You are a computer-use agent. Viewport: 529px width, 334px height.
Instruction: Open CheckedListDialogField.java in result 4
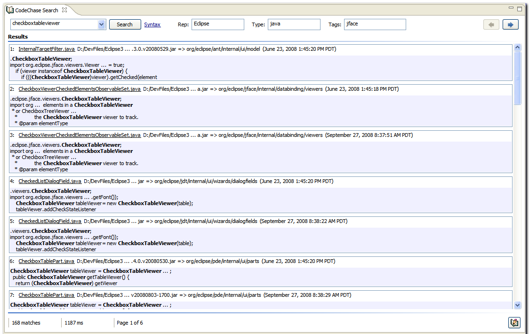pyautogui.click(x=50, y=181)
